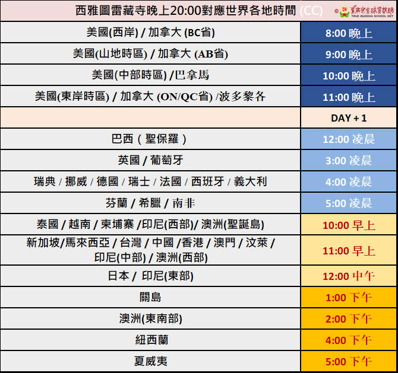Click the 4:00 下午 time cell

pos(349,340)
